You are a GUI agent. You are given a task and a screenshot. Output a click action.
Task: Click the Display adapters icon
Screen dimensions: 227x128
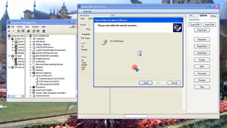pos(34,44)
